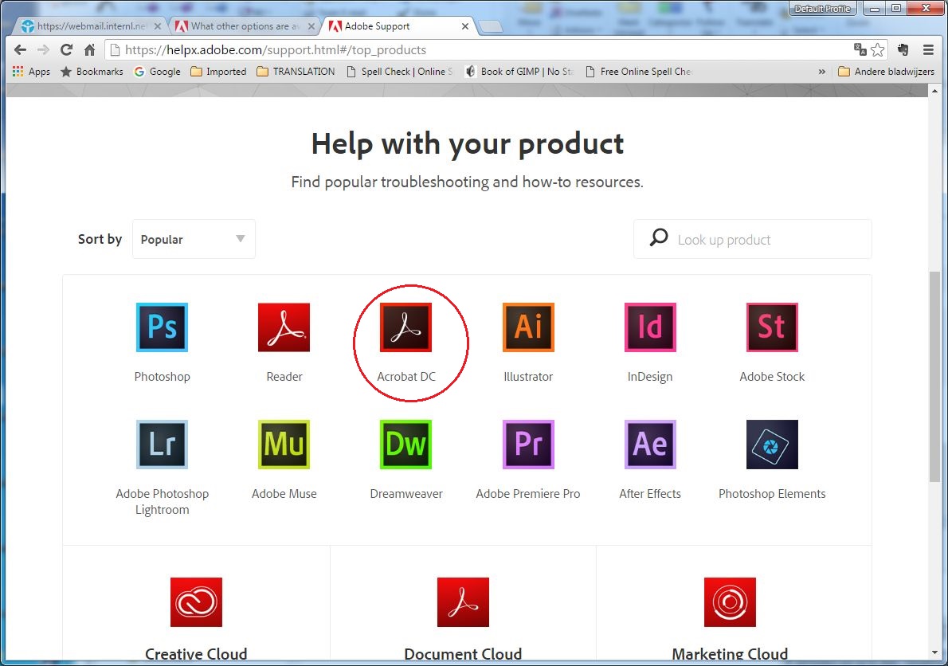Open the Photoshop support page icon
The width and height of the screenshot is (948, 666).
(162, 327)
